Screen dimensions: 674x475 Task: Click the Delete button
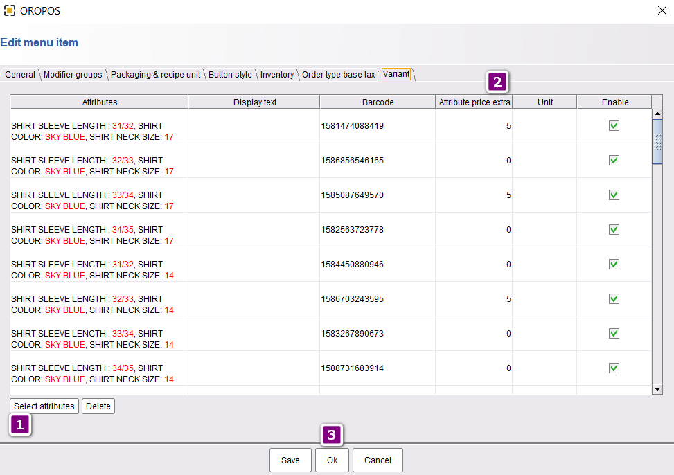[98, 406]
